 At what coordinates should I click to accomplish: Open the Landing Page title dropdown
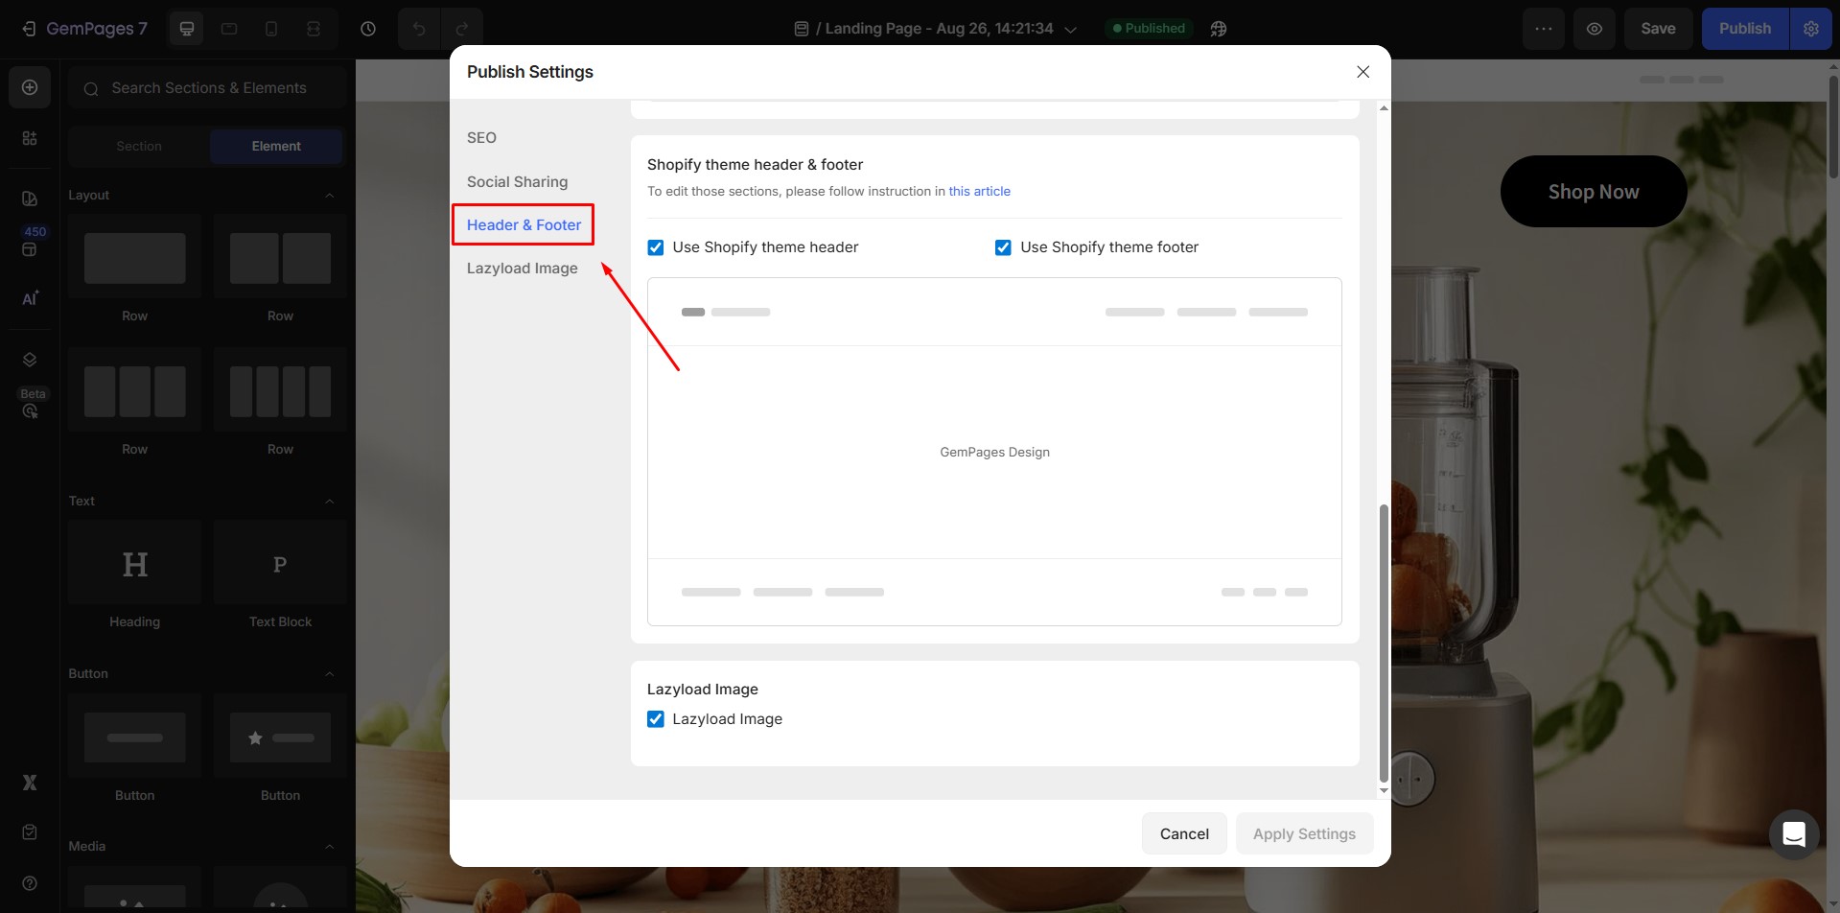pos(1071,29)
